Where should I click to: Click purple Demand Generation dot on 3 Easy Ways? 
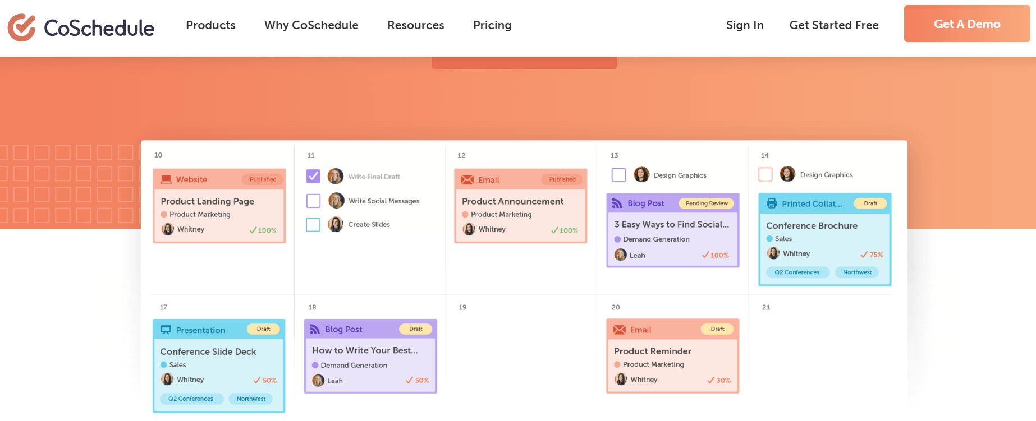coord(617,239)
